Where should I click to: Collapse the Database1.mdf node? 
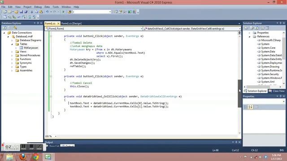(x=8, y=37)
